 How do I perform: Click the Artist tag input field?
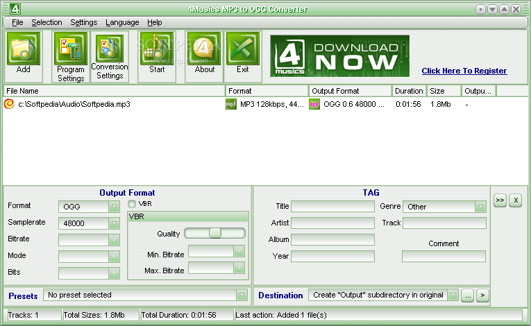pyautogui.click(x=333, y=223)
